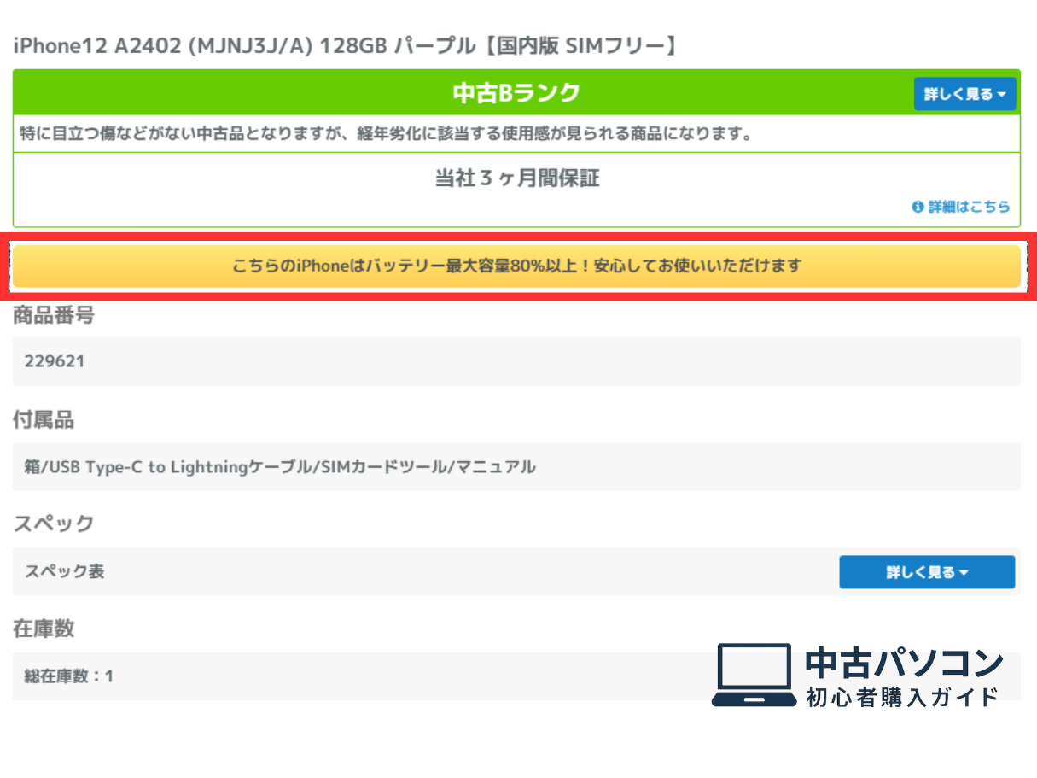The height and width of the screenshot is (778, 1037).
Task: Click the 在庫数 section heading
Action: [x=44, y=629]
